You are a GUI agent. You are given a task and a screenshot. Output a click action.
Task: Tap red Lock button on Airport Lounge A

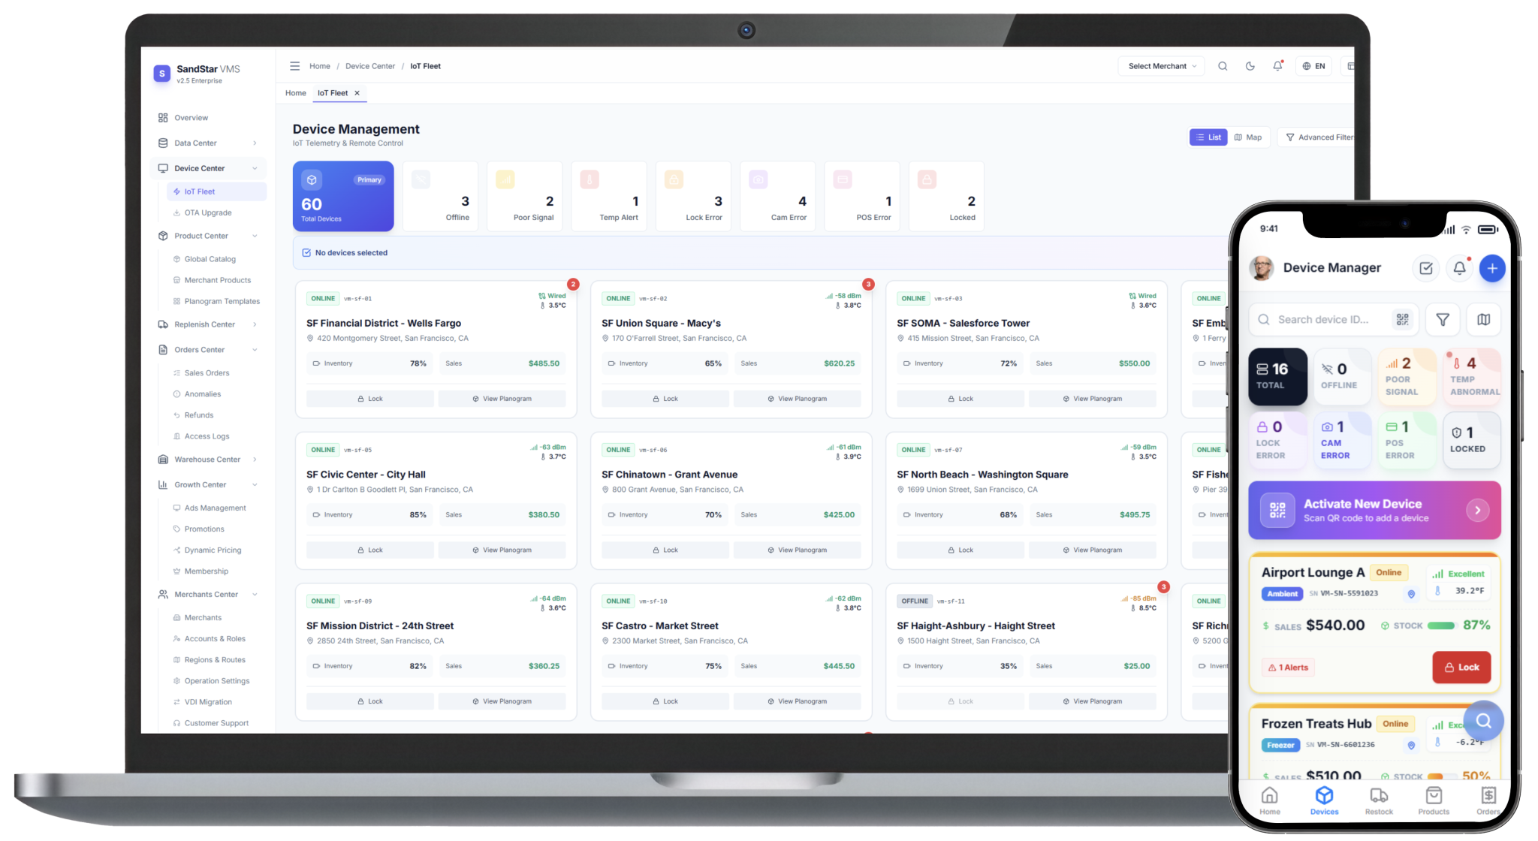[x=1461, y=668]
